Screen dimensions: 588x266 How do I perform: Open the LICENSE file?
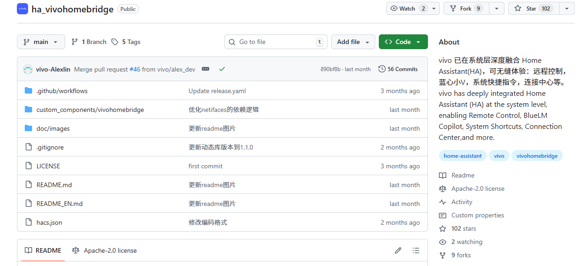coord(48,166)
